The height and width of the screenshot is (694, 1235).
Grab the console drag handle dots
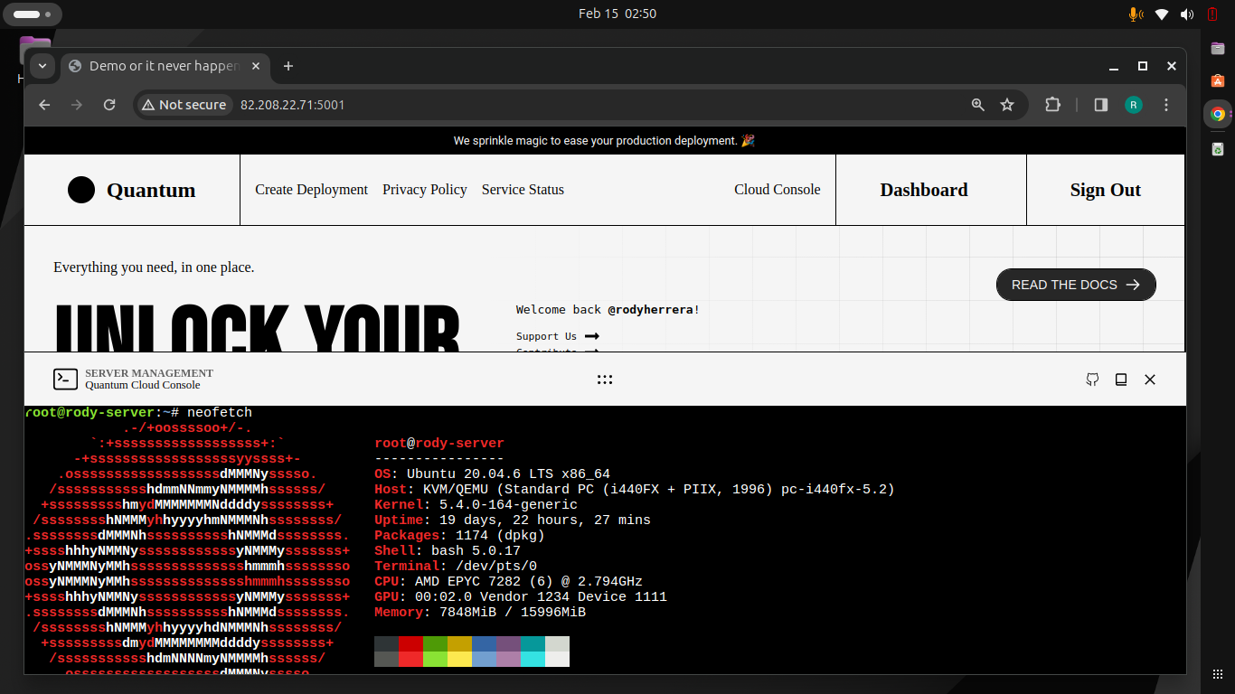[x=605, y=380]
